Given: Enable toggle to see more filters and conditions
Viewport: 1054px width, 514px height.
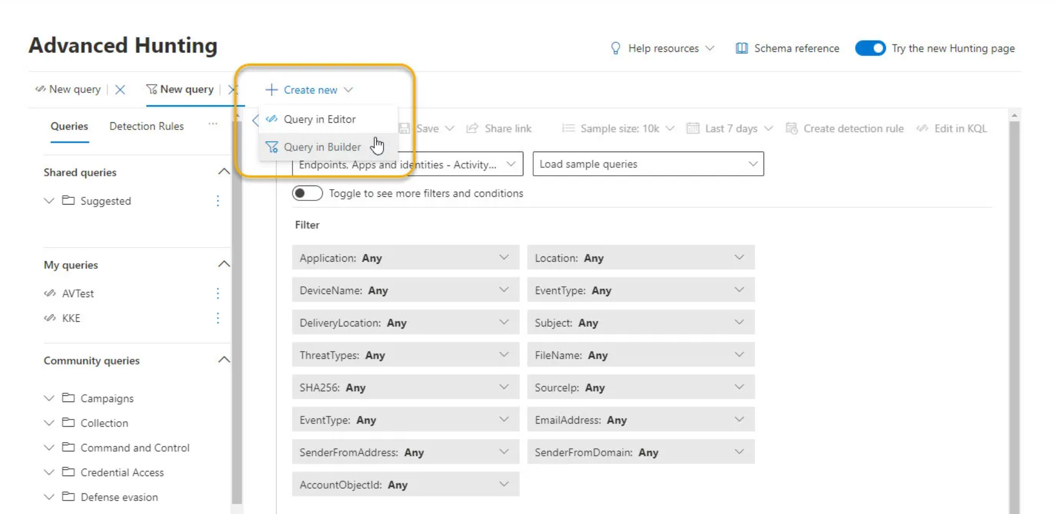Looking at the screenshot, I should tap(307, 193).
